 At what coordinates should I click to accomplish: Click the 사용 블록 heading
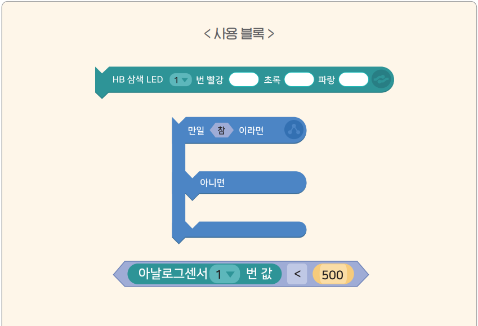tap(239, 34)
